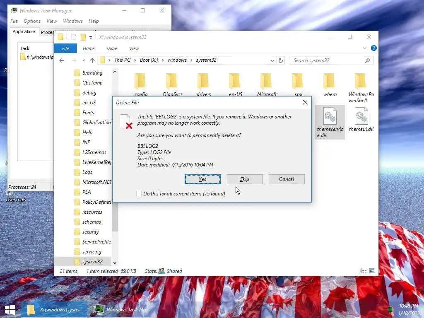Cancel the Delete File dialog

[287, 179]
